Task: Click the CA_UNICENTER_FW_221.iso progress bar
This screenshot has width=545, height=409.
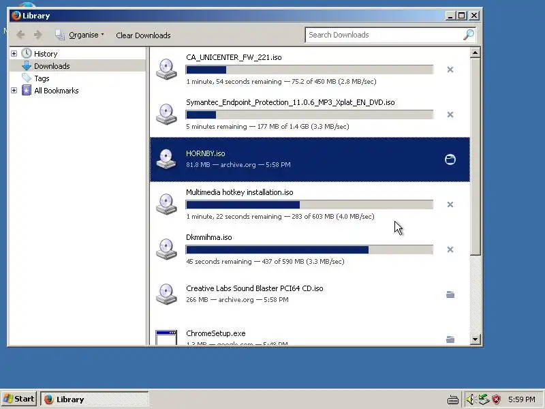Action: [309, 70]
